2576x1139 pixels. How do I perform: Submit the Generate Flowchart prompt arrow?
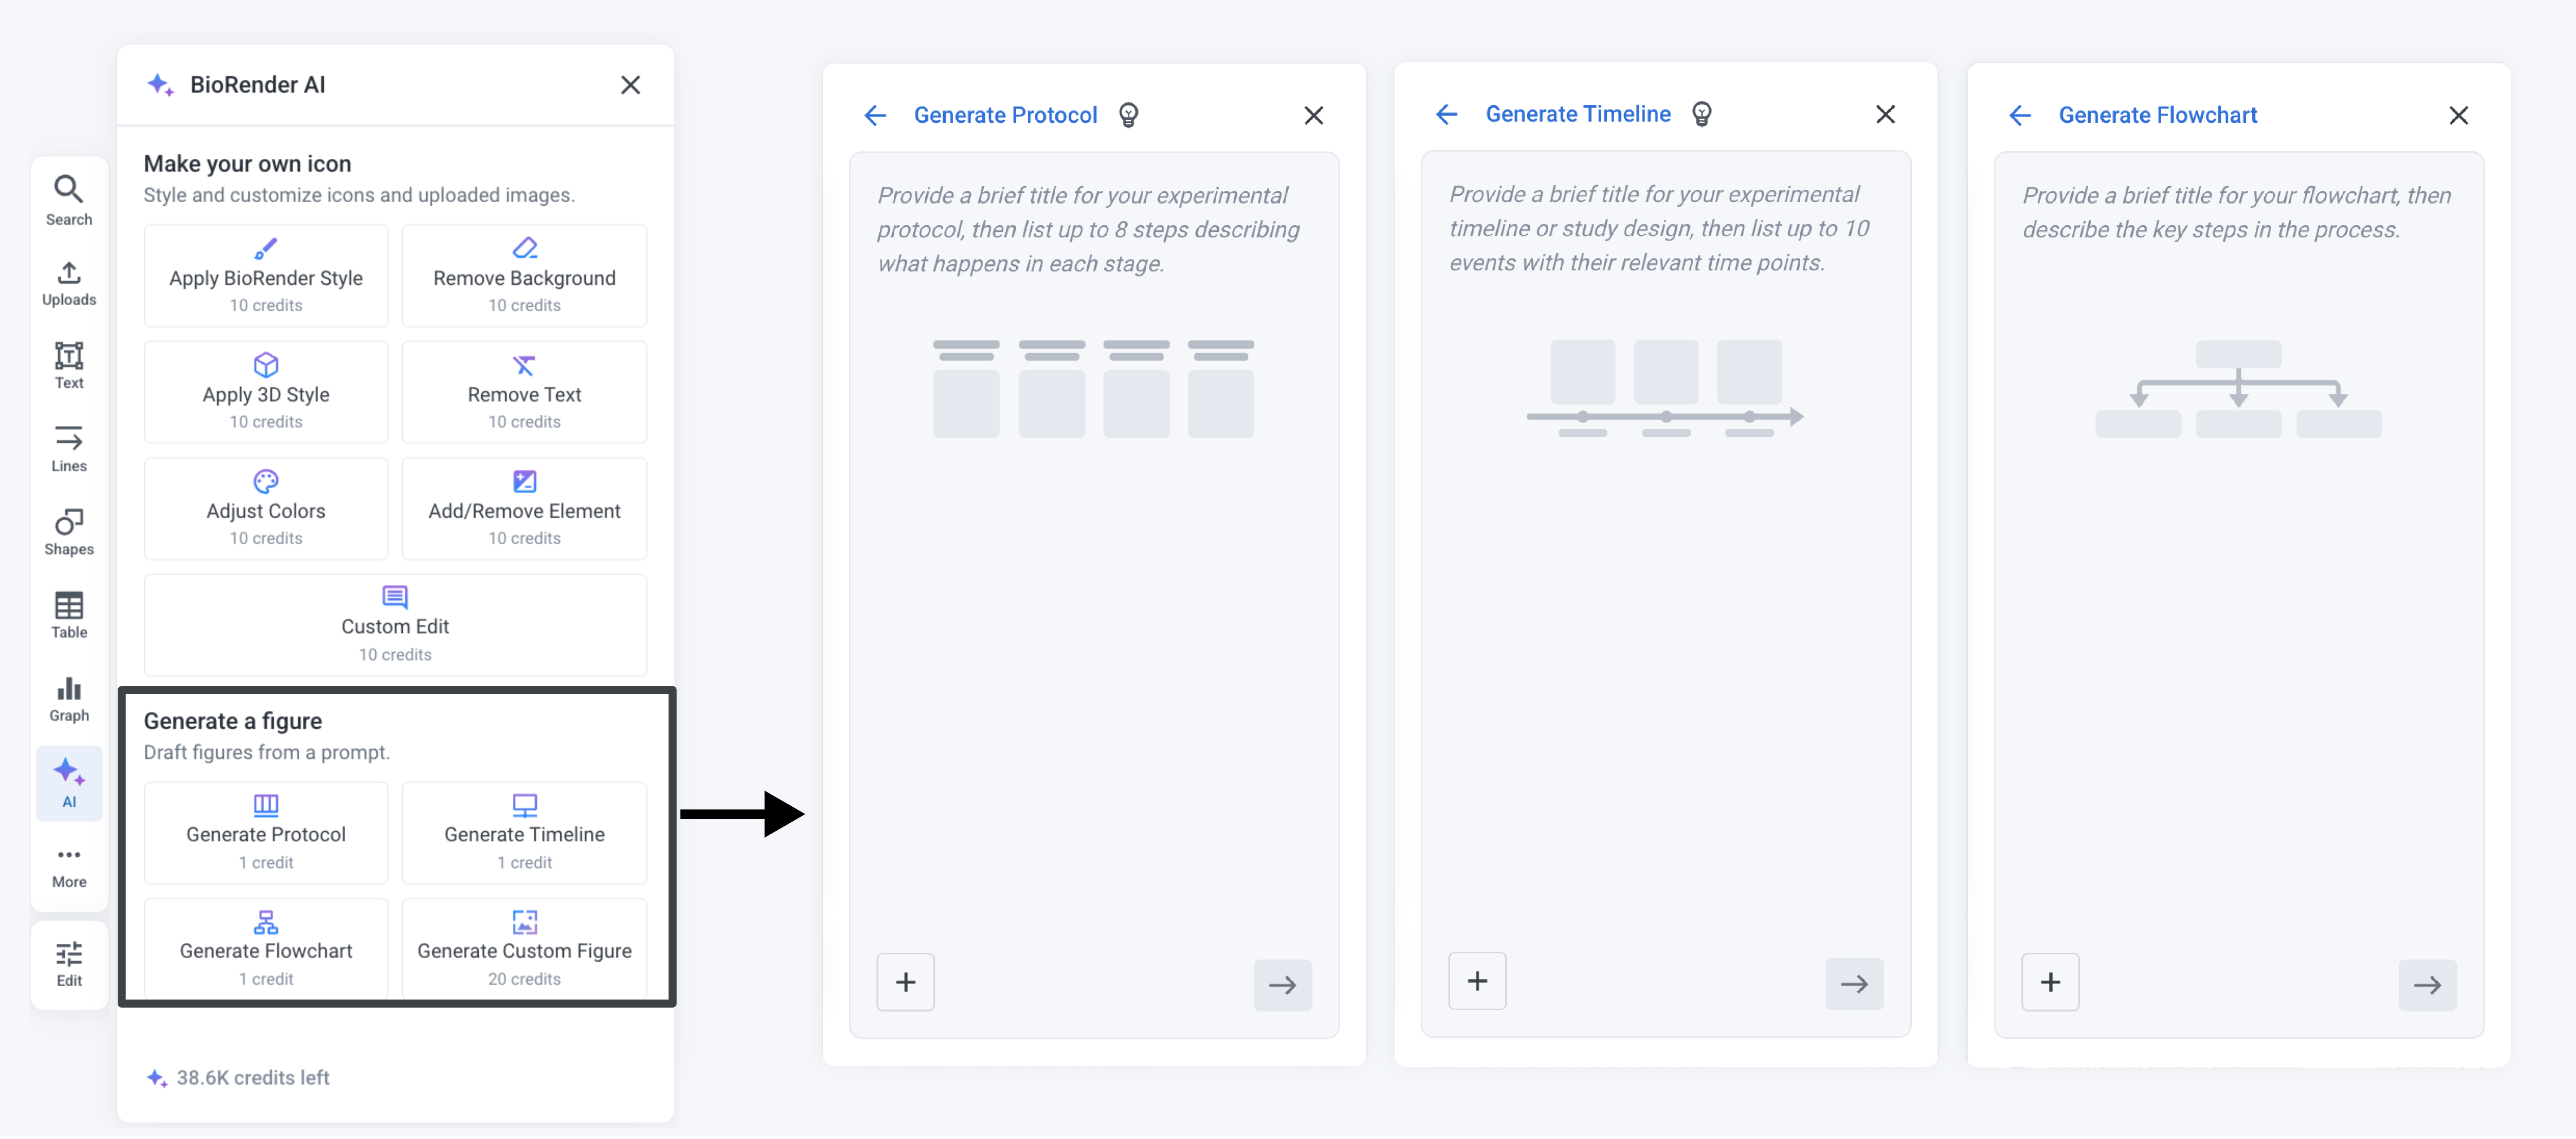[2427, 985]
